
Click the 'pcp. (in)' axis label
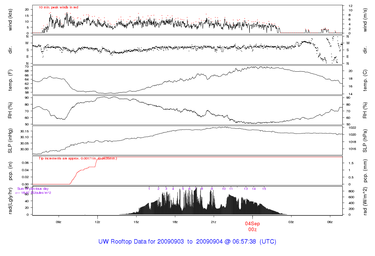pyautogui.click(x=10, y=171)
